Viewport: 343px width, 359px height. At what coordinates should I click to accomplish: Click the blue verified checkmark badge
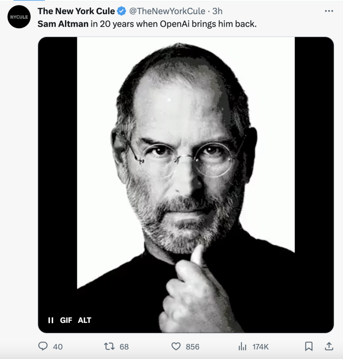point(122,11)
